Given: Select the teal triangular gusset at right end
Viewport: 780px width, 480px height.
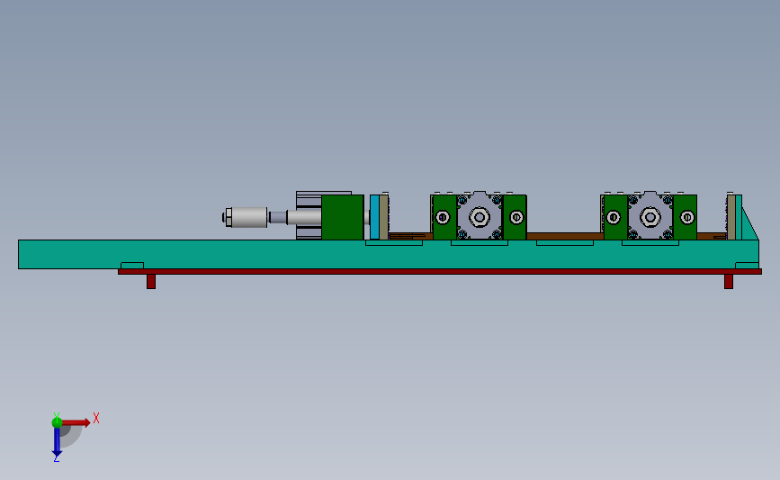Looking at the screenshot, I should tap(749, 227).
